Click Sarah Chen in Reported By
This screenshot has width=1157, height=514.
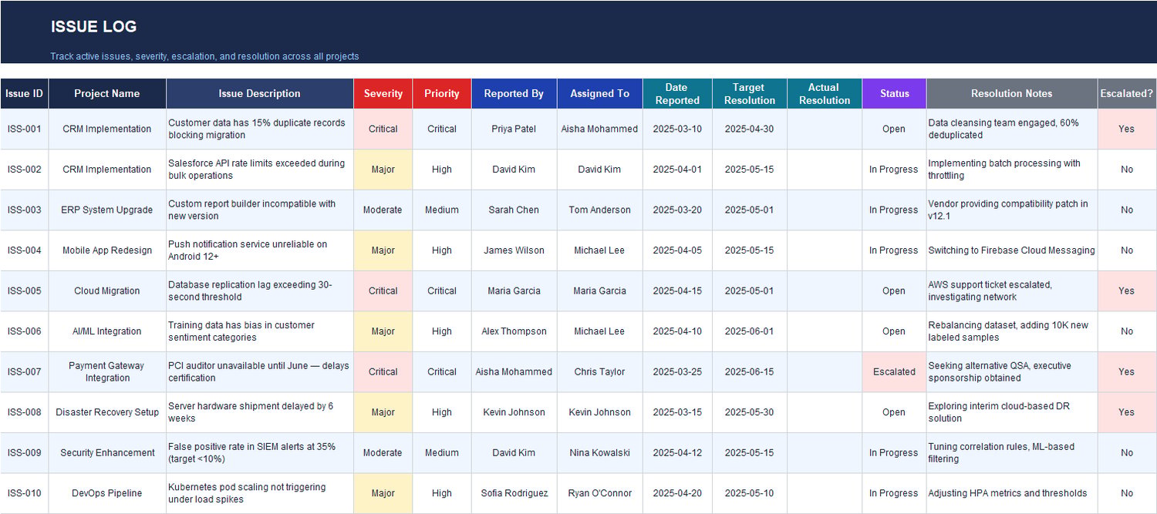(x=514, y=210)
